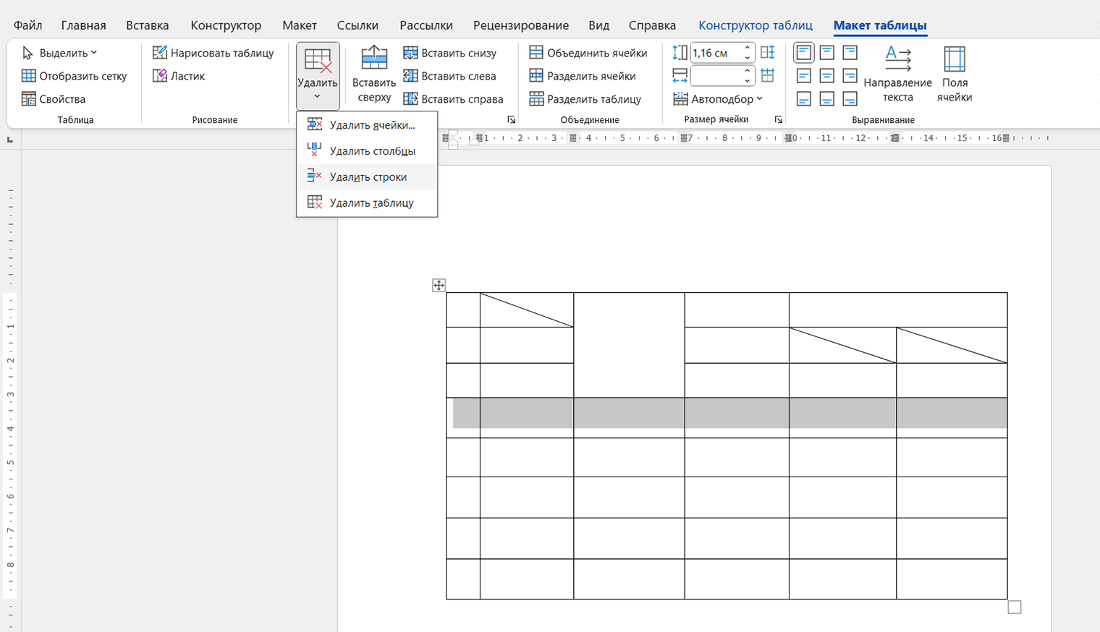Align cell text center
The image size is (1100, 632).
pos(827,76)
